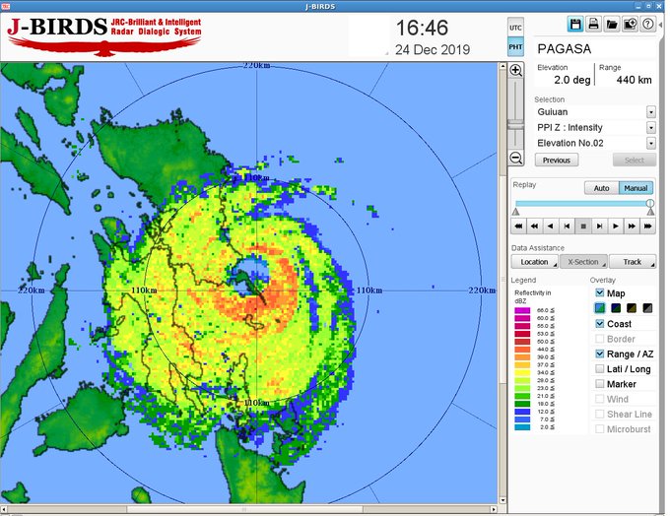
Task: Click the replay timeline slider handle
Action: pos(650,203)
